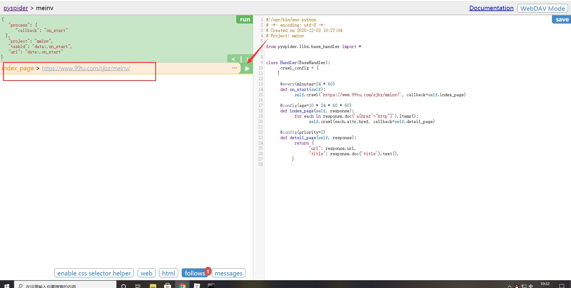Open the messages tab
Viewport: 571px width, 288px height.
228,273
